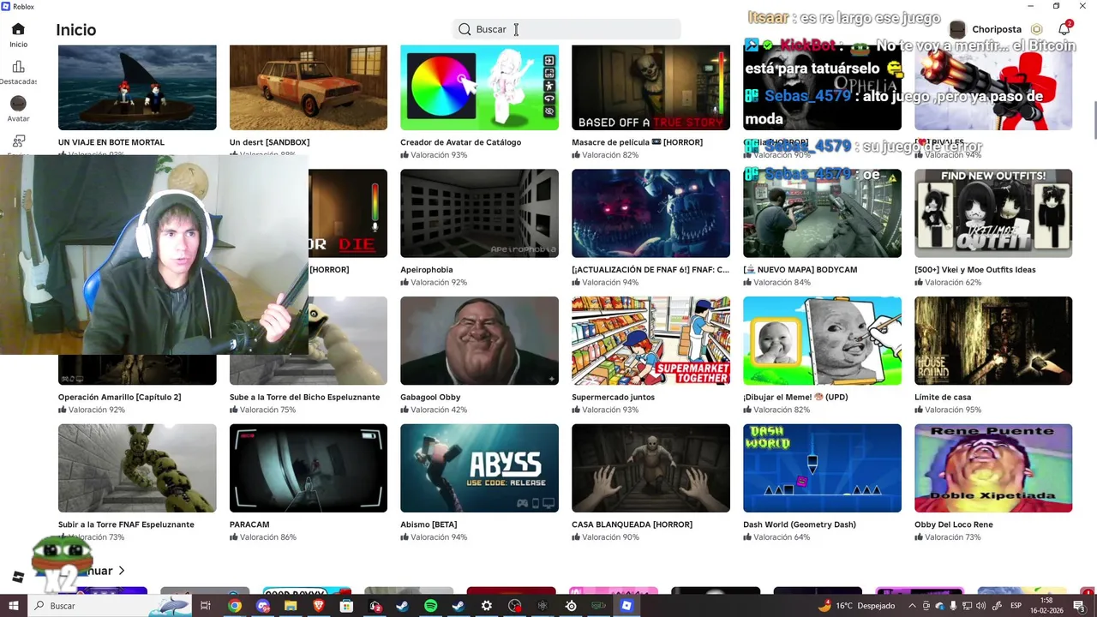1097x617 pixels.
Task: Open Task View on the taskbar
Action: [206, 606]
